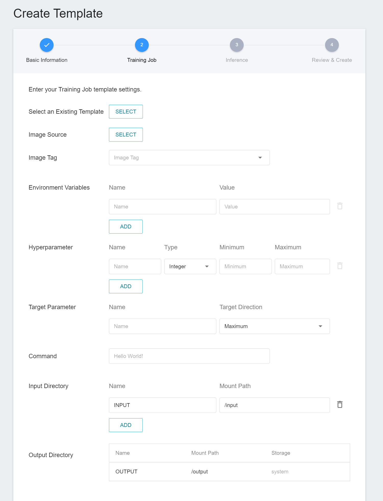Click SELECT for Existing Template
This screenshot has height=501, width=383.
click(126, 112)
